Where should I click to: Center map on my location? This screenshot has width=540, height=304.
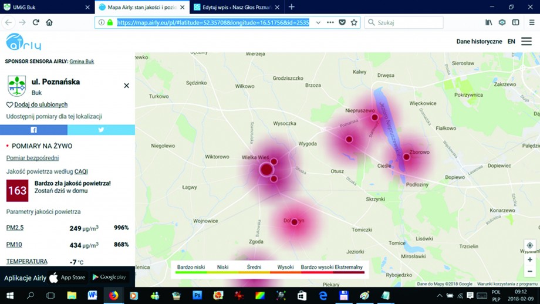pyautogui.click(x=530, y=245)
